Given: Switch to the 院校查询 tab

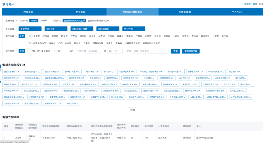Looking at the screenshot, I should (28, 12).
